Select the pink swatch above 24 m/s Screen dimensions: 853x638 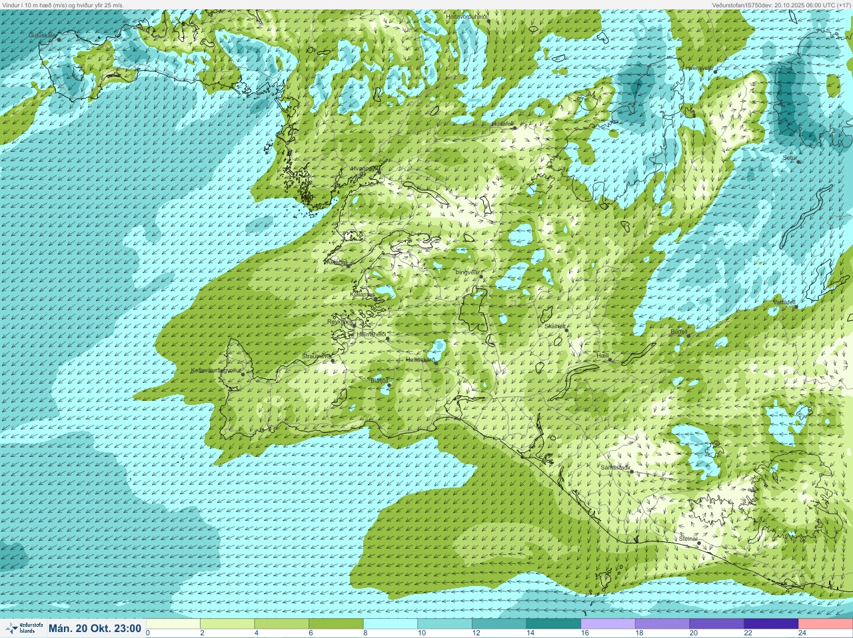tap(826, 624)
